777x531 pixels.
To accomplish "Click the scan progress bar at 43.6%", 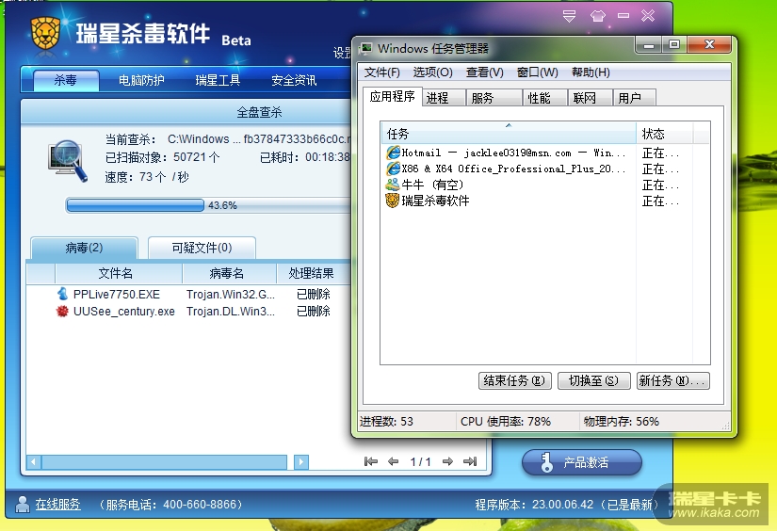I will coord(208,205).
